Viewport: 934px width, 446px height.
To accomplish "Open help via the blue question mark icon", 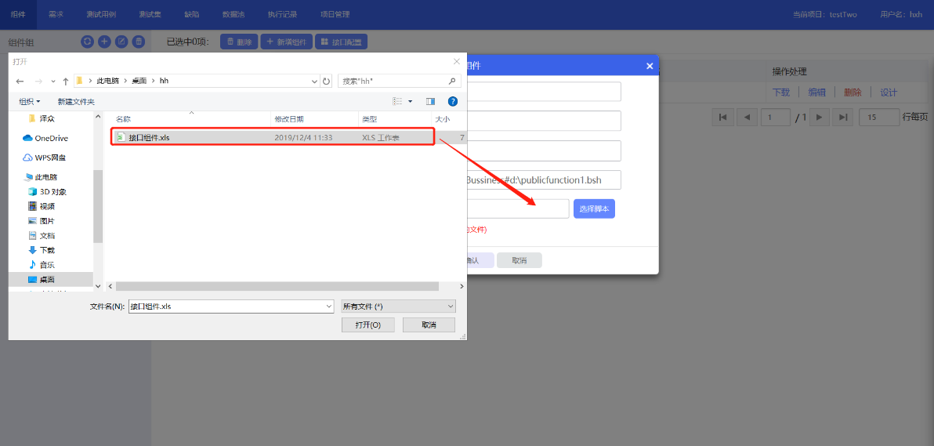I will tap(452, 101).
